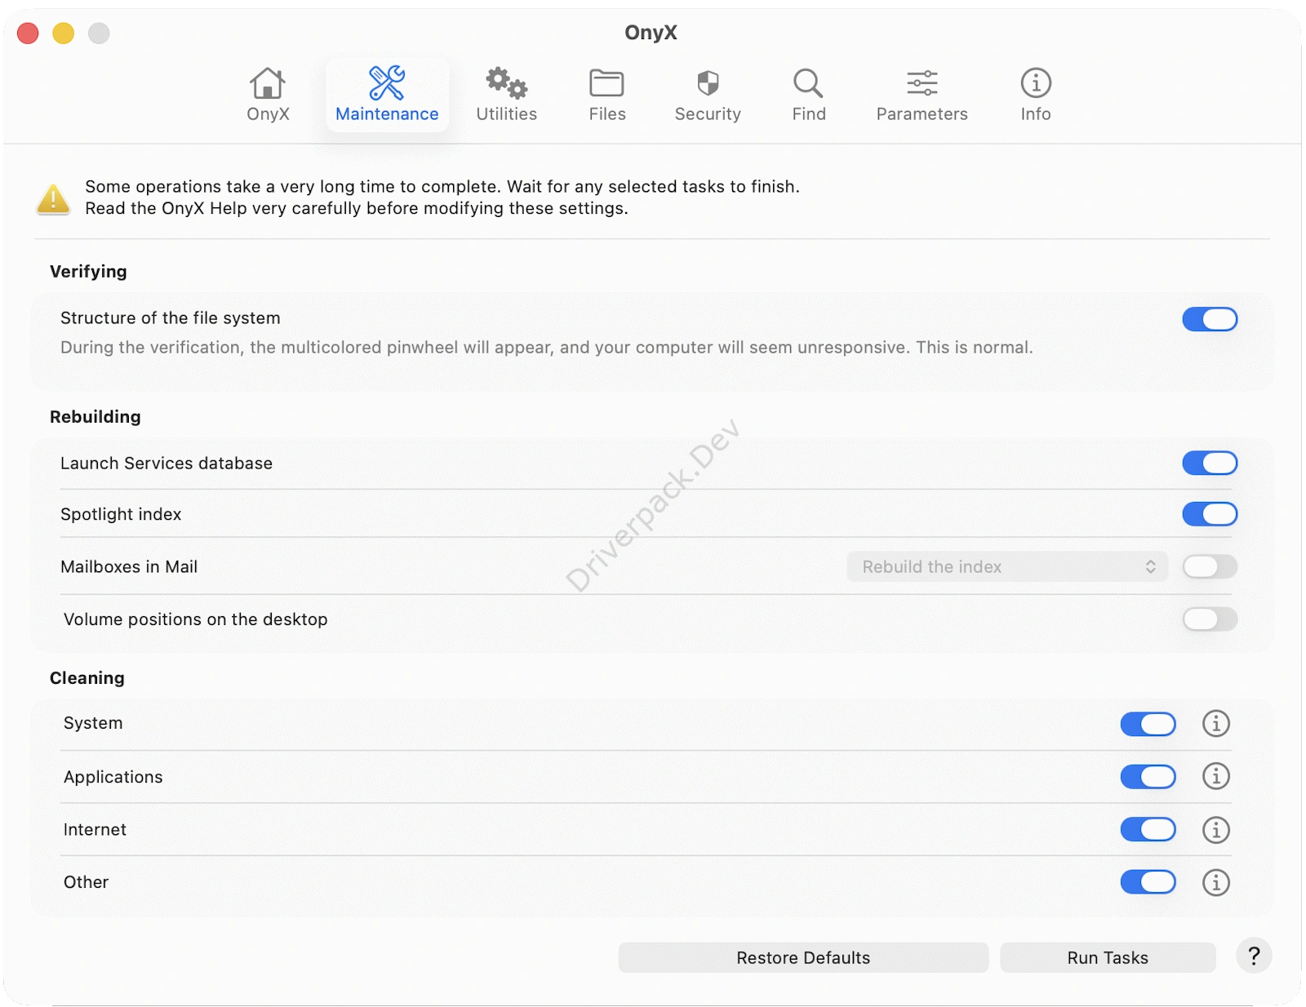This screenshot has height=1007, width=1306.
Task: Show info for System cleaning
Action: tap(1215, 724)
